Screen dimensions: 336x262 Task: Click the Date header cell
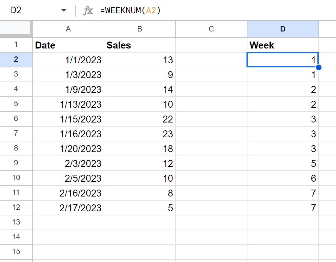68,45
